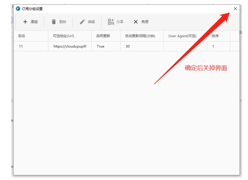The width and height of the screenshot is (248, 180).
Task: Click the 关闭 toolbar X icon
Action: (x=136, y=22)
